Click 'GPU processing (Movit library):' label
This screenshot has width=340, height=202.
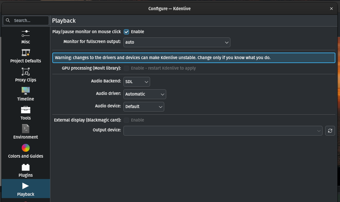pos(91,68)
